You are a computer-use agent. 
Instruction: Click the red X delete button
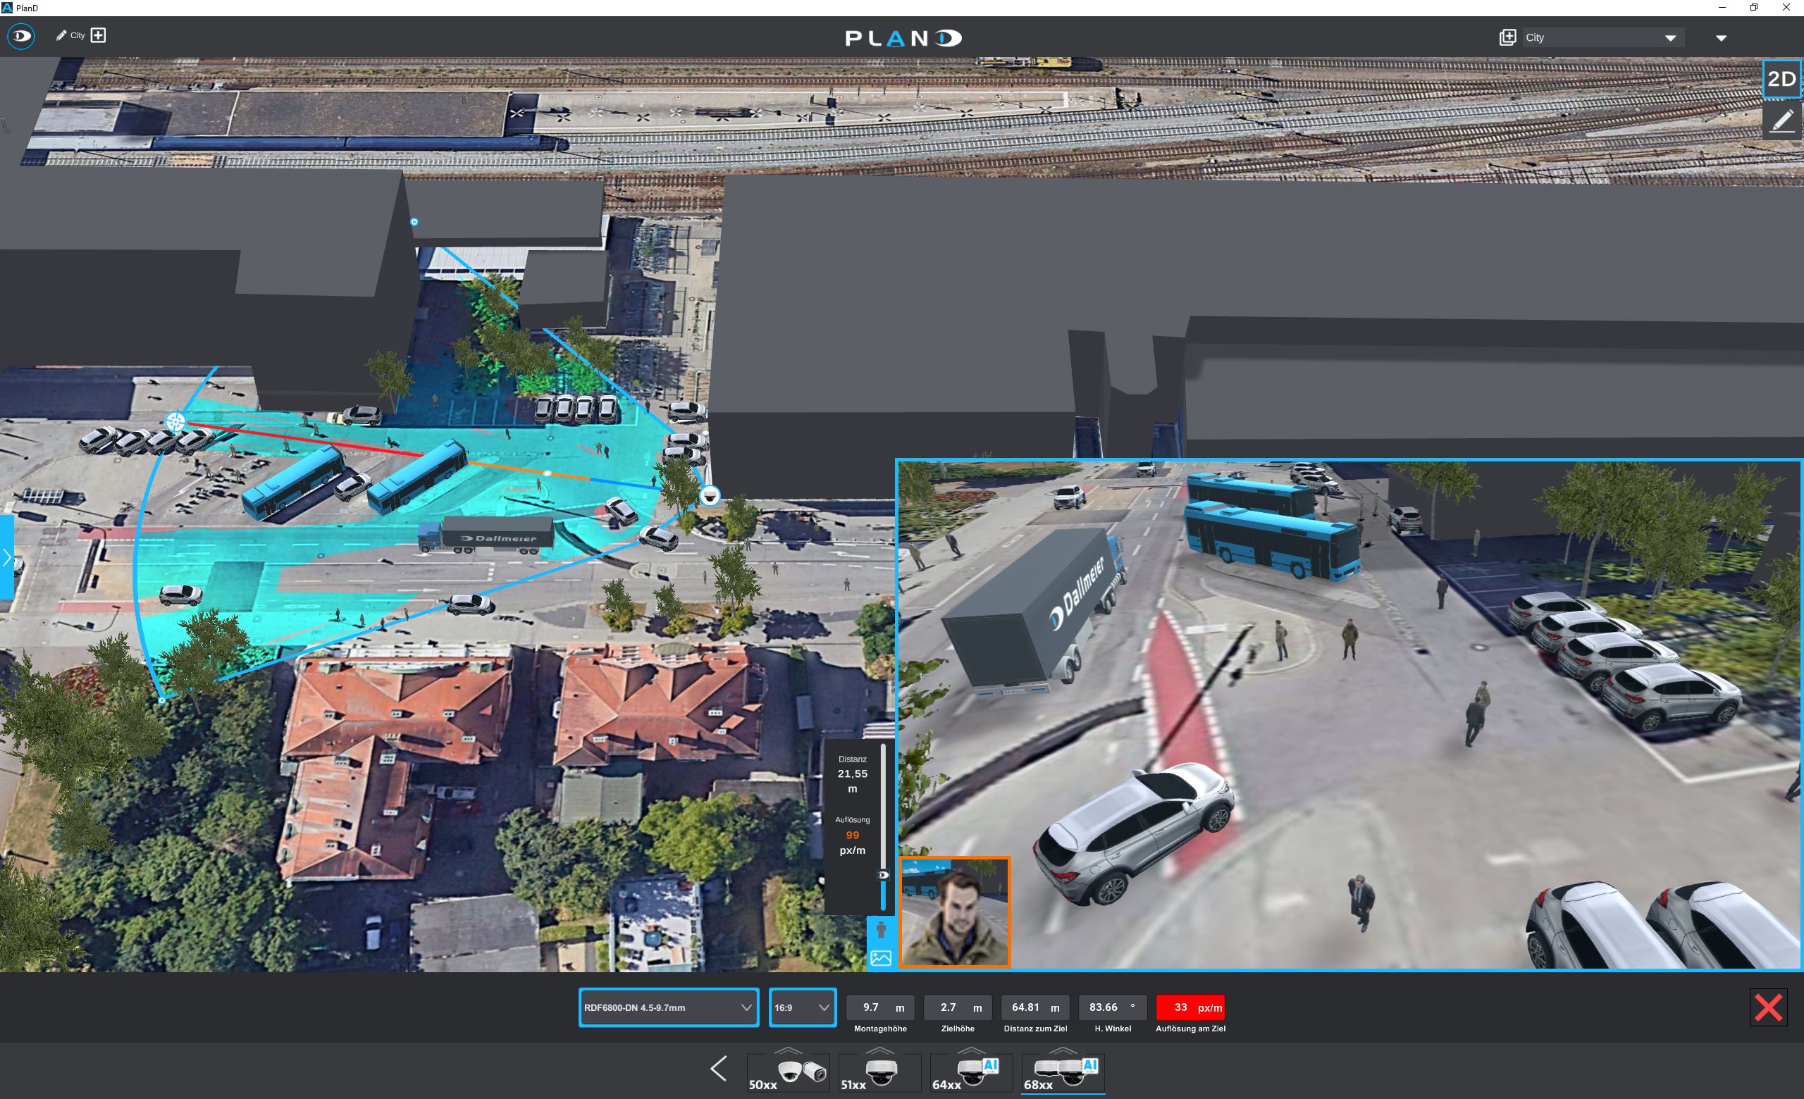click(1767, 1007)
